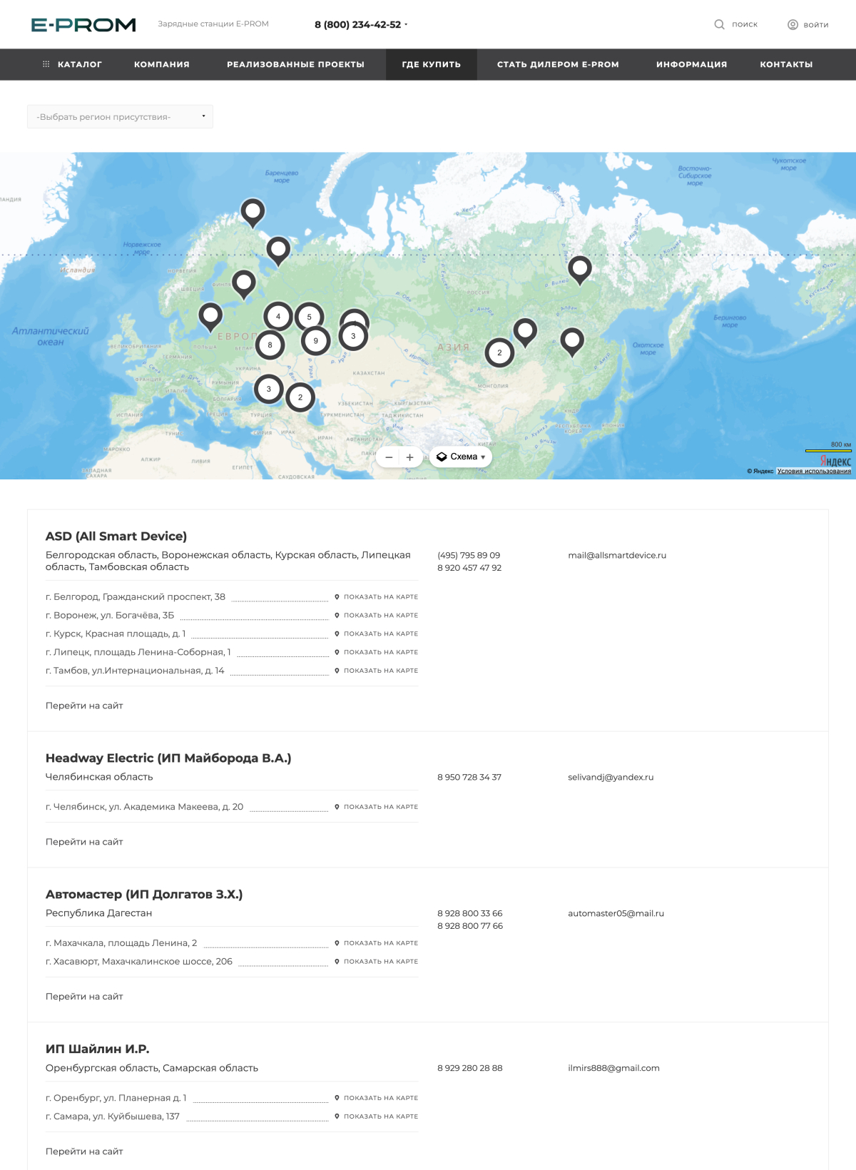The image size is (856, 1170).
Task: Click pin icon for Челябинск address
Action: [x=337, y=808]
